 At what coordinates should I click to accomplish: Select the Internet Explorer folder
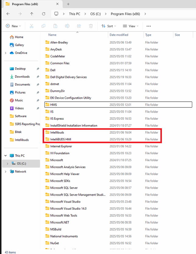point(118,146)
